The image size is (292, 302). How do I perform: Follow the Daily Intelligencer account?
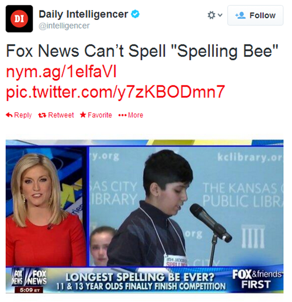[255, 15]
